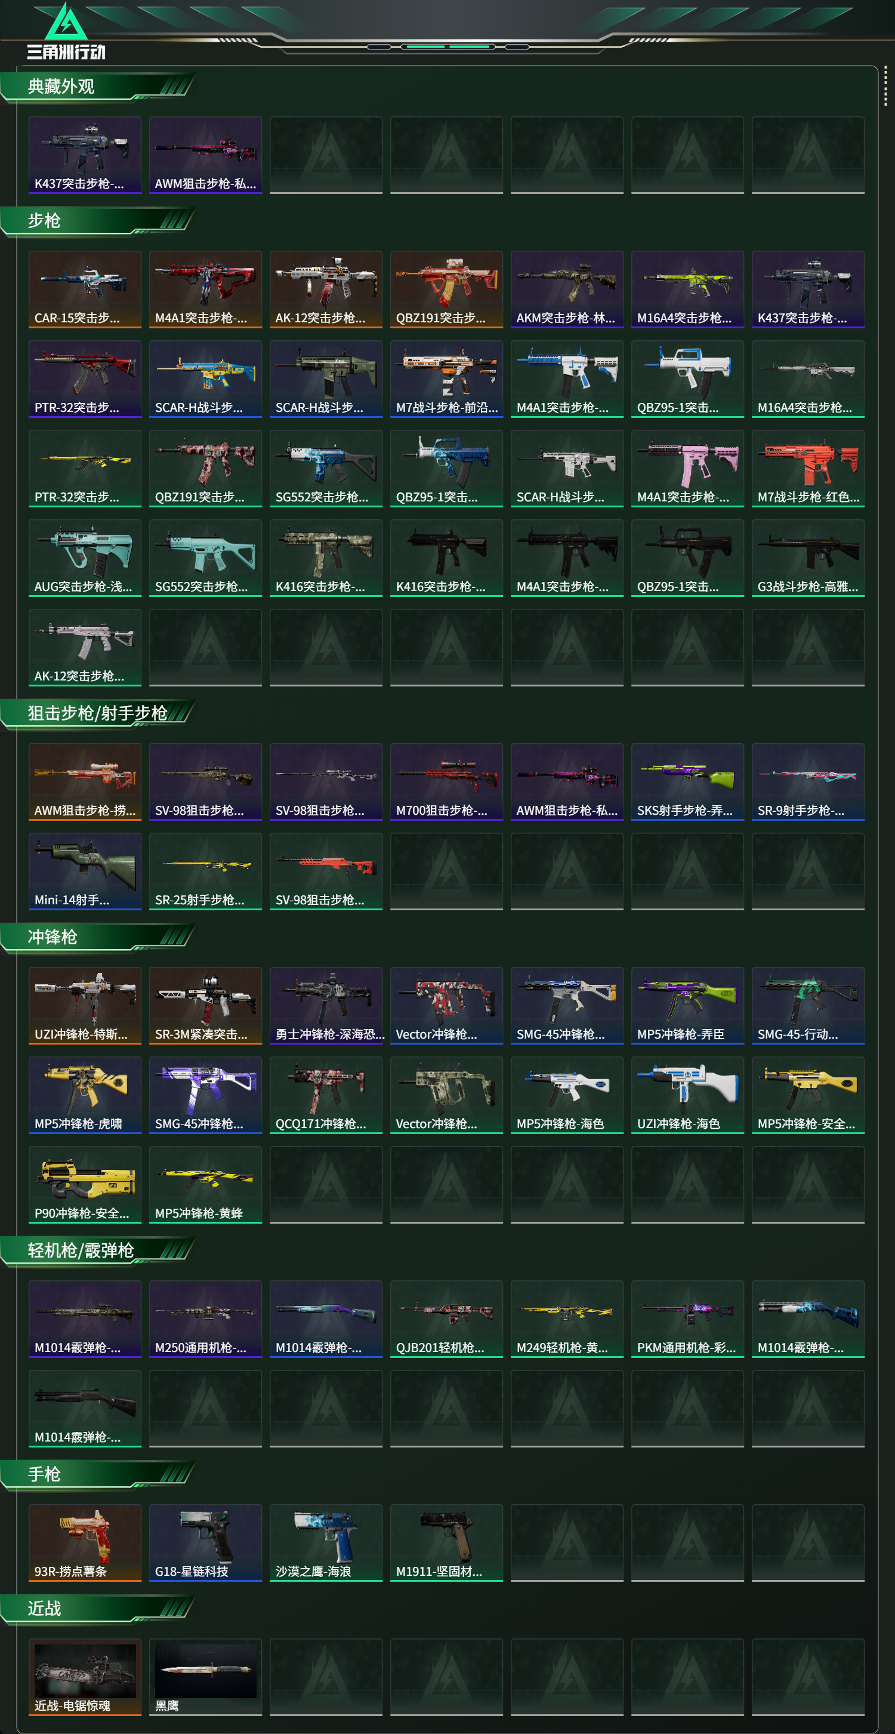Select the 沙漠之鹰-海浪 skin
The width and height of the screenshot is (895, 1734).
[x=326, y=1542]
